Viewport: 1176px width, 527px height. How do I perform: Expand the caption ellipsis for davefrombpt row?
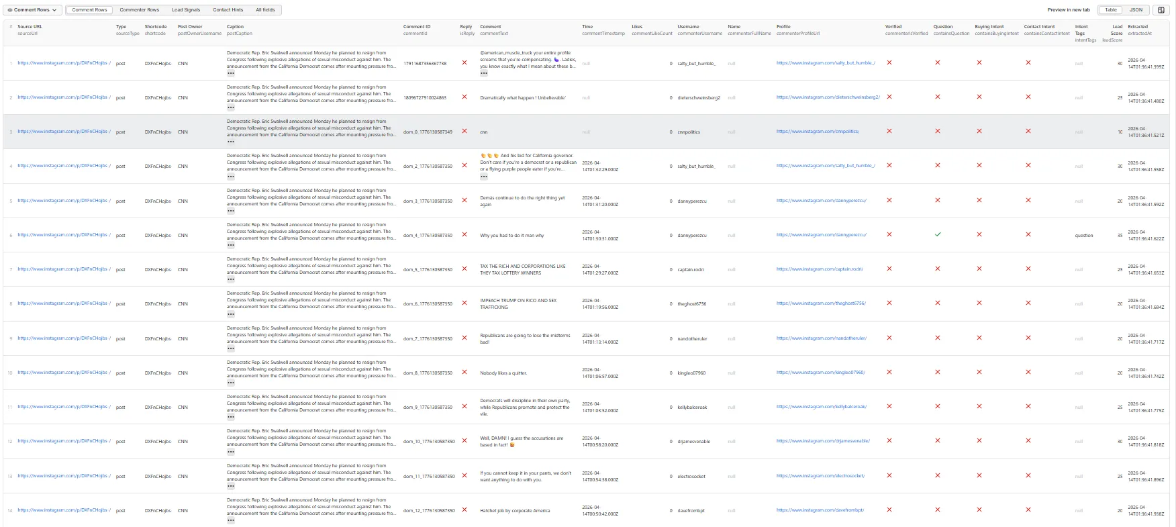point(231,520)
